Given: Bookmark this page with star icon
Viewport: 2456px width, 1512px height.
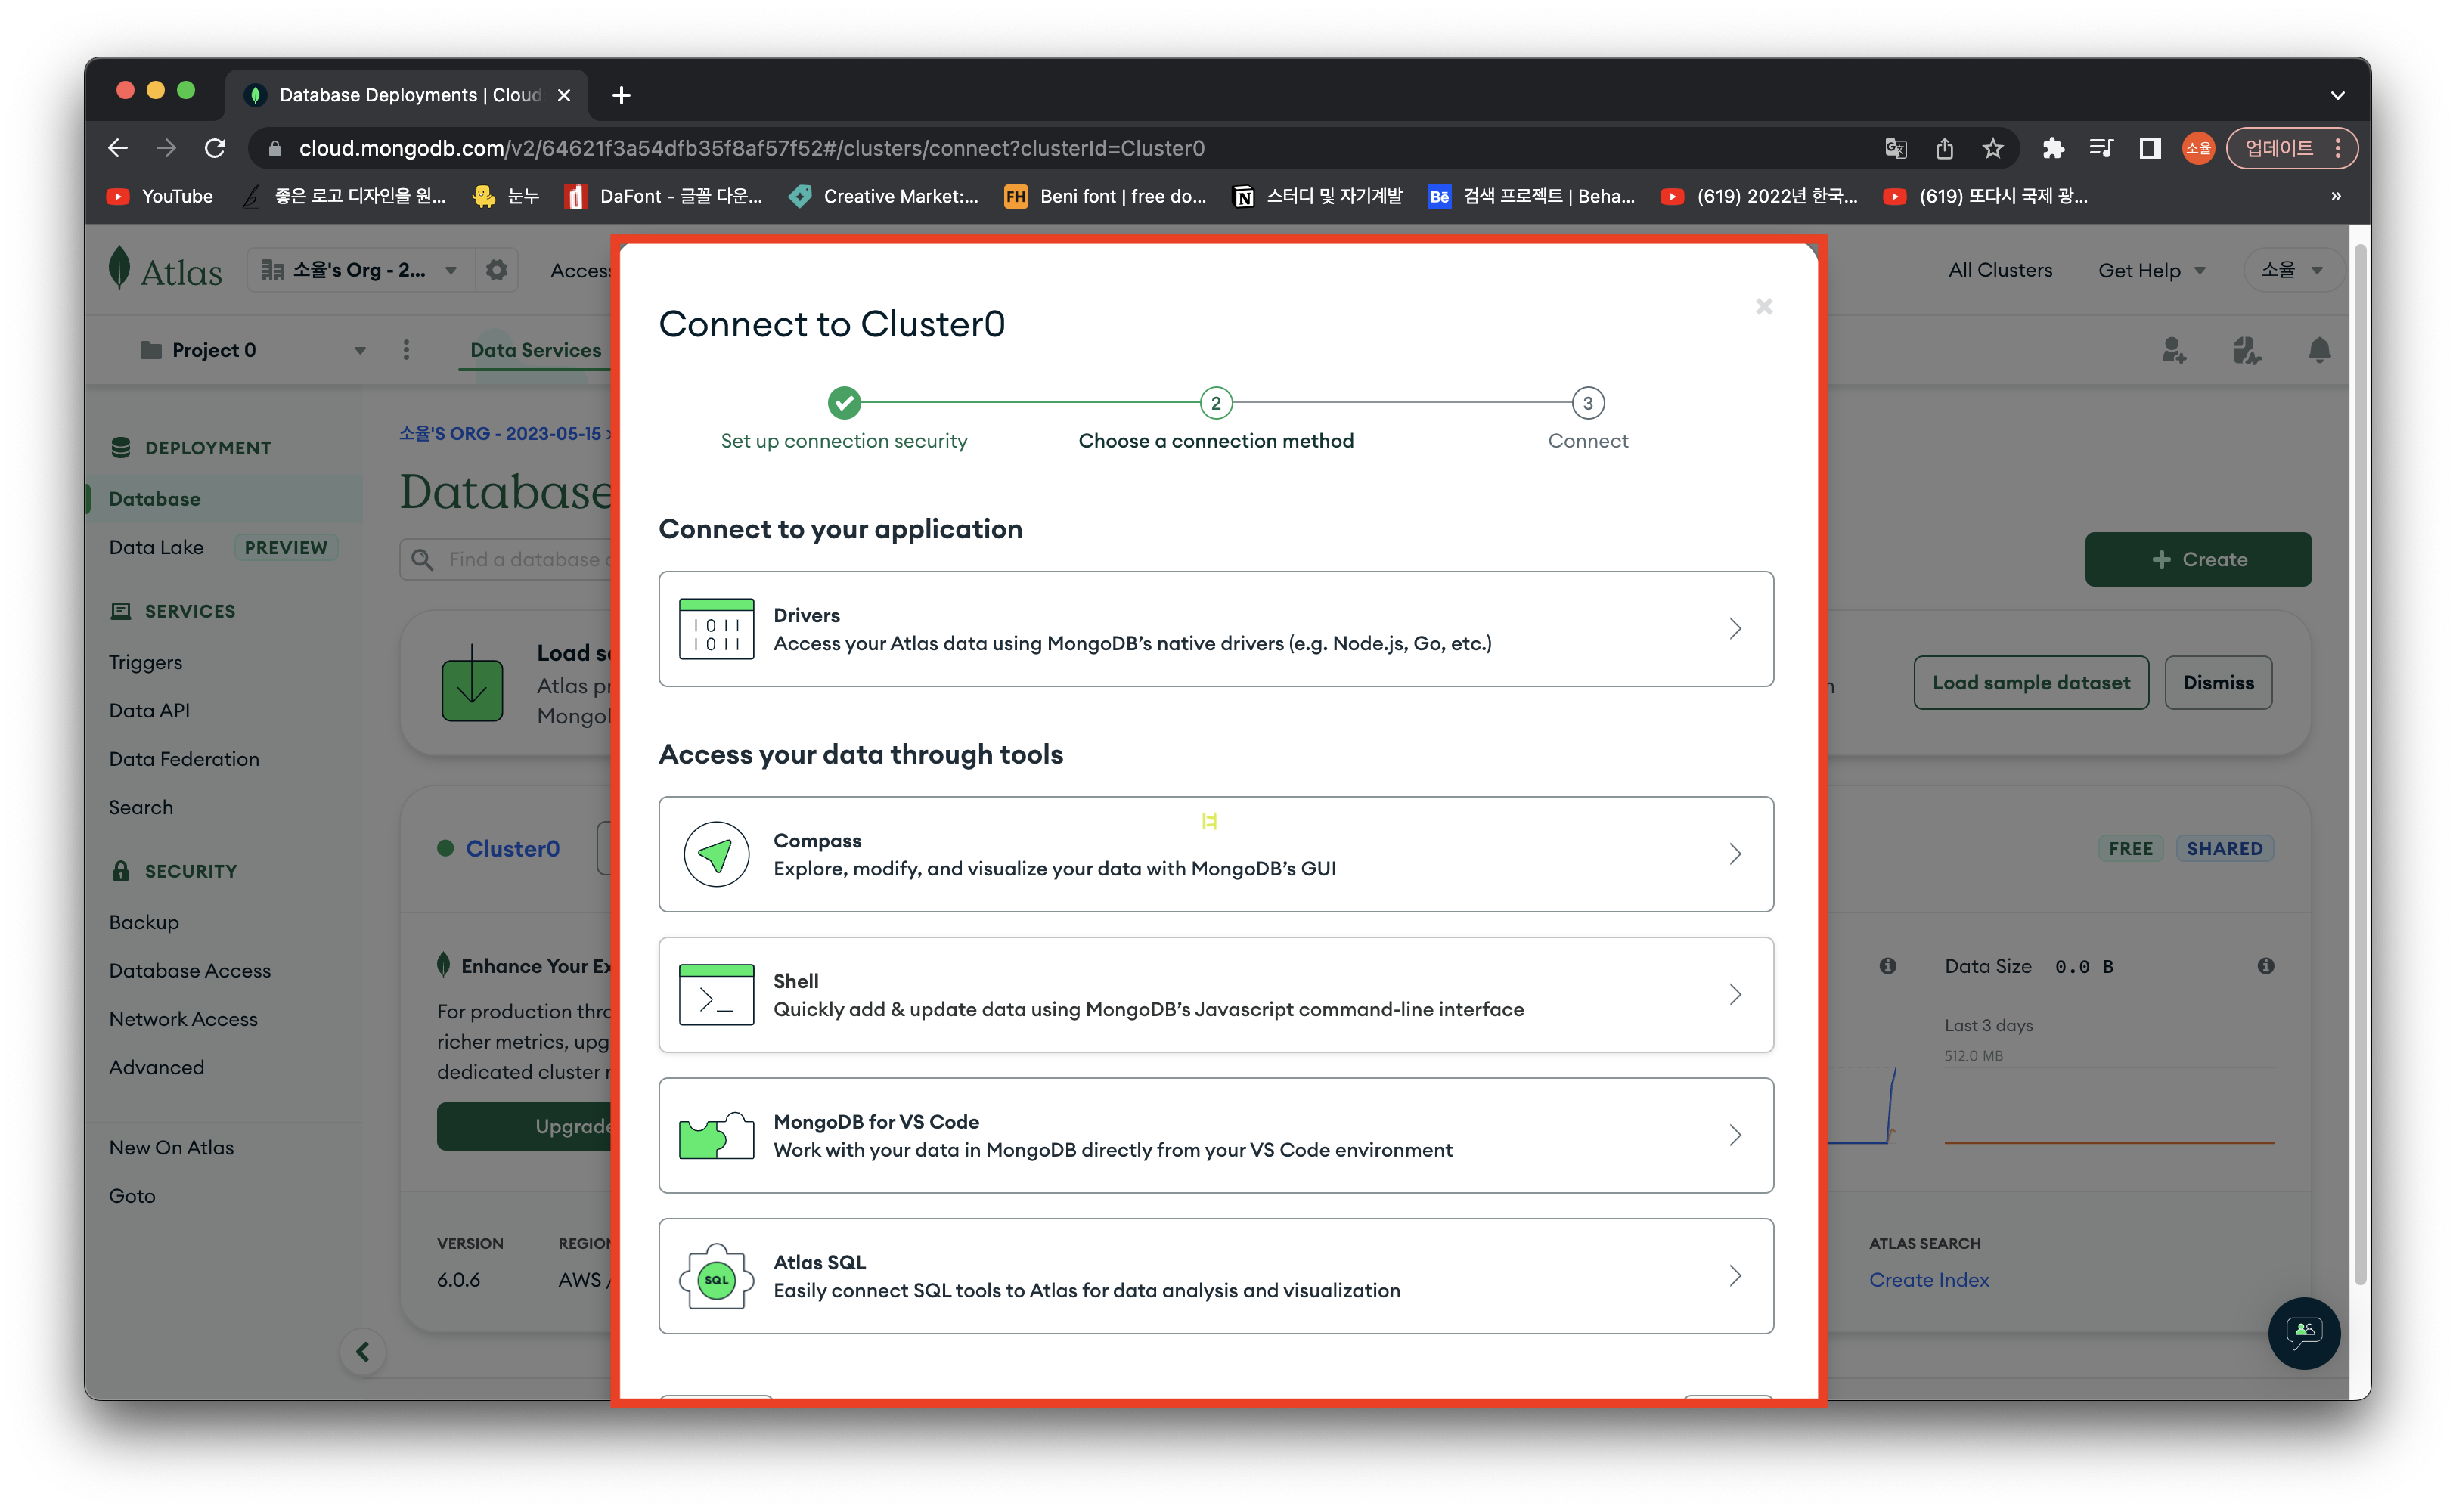Looking at the screenshot, I should coord(1992,148).
